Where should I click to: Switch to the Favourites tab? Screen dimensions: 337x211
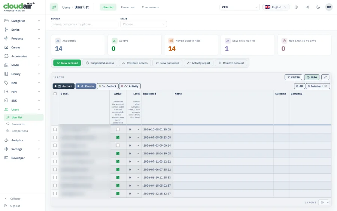[x=128, y=7]
